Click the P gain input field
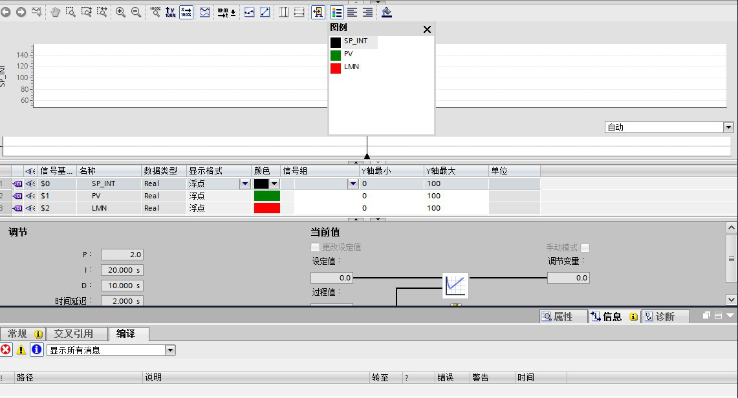This screenshot has height=398, width=738. (x=122, y=255)
